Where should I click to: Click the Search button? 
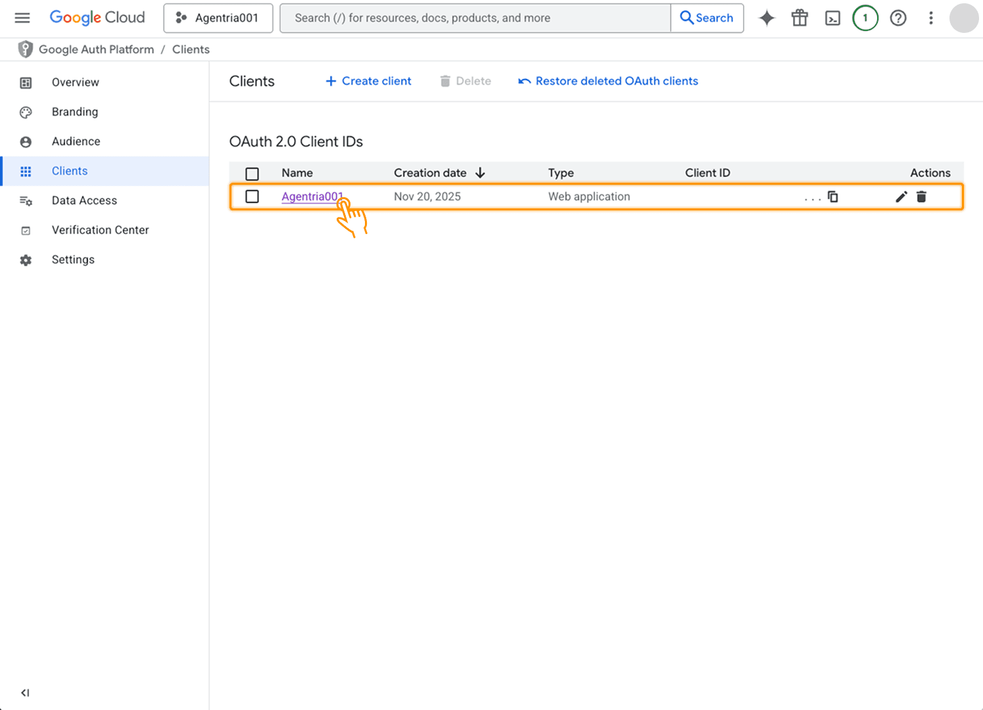(707, 18)
